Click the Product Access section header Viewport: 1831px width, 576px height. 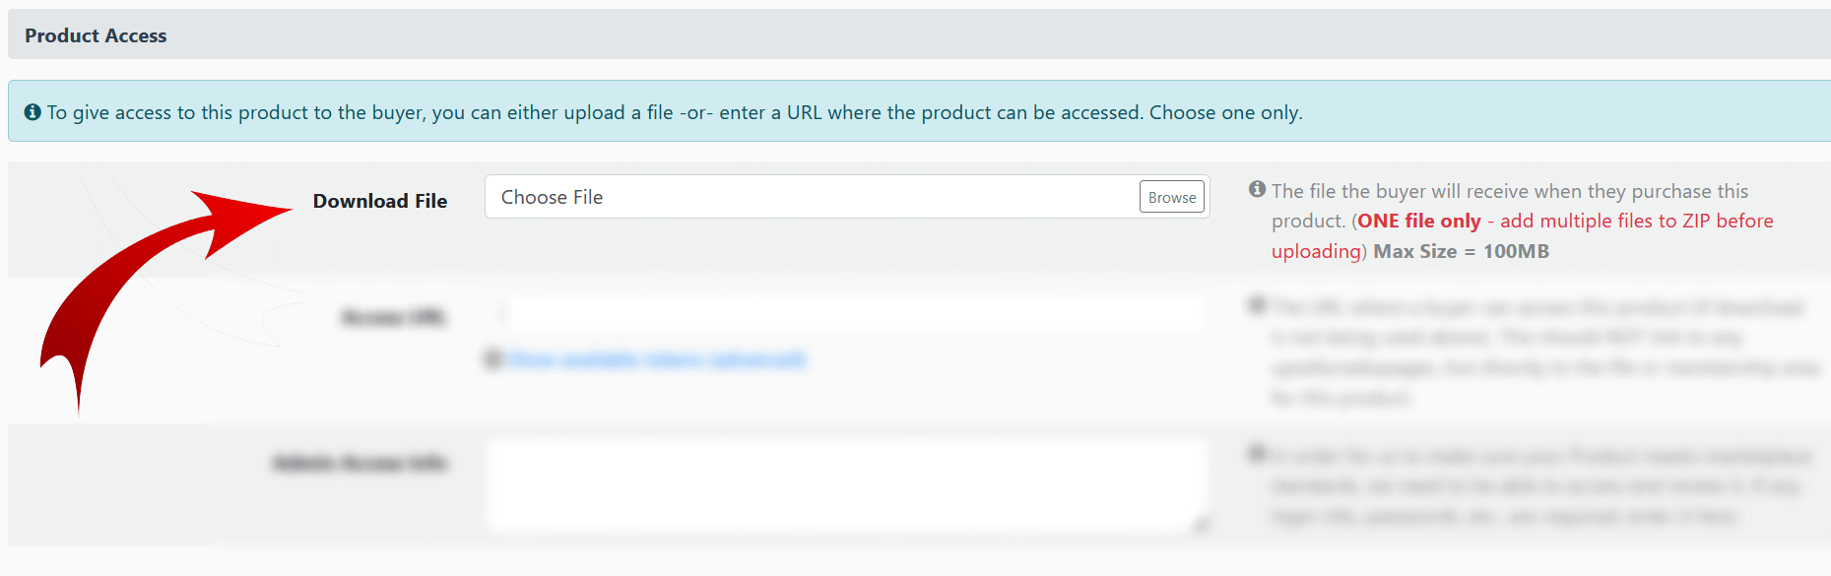96,35
